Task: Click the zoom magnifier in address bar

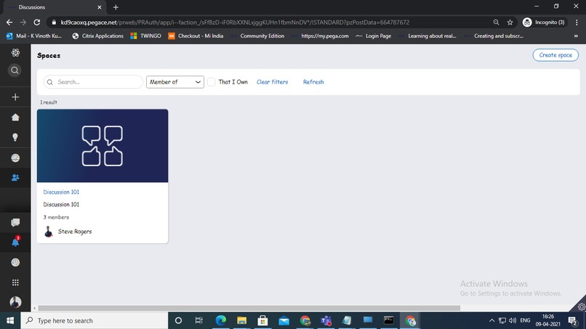Action: pos(496,23)
